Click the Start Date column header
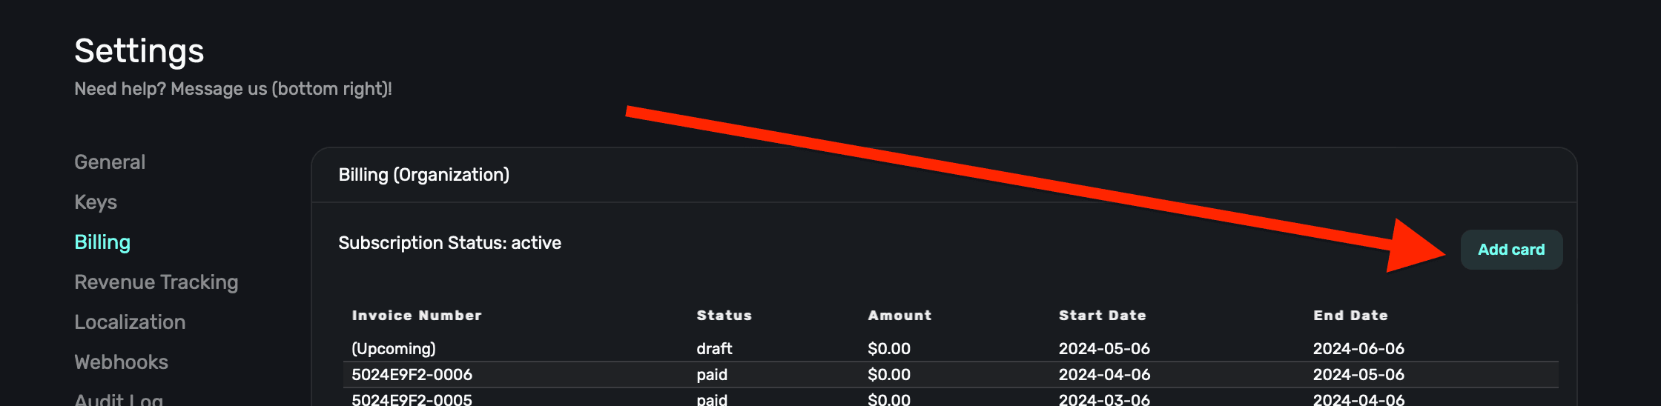1661x406 pixels. (x=1102, y=316)
